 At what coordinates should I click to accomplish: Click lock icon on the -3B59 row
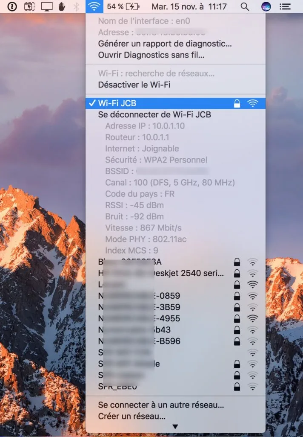237,307
